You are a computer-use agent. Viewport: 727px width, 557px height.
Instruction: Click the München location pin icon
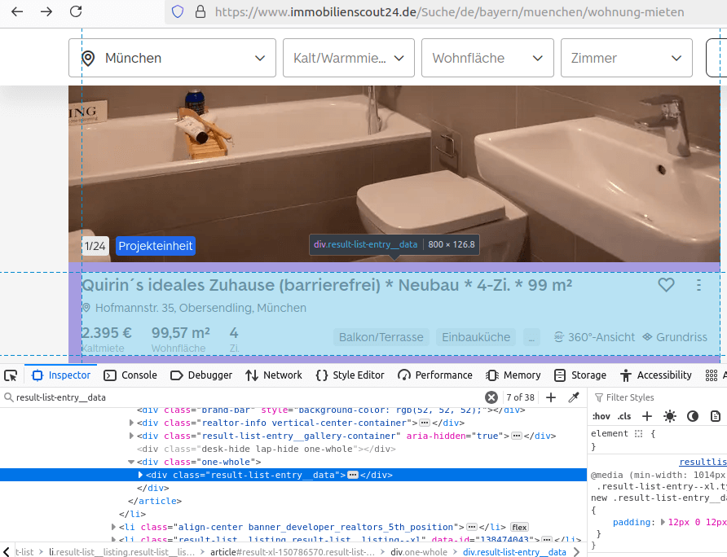tap(88, 58)
